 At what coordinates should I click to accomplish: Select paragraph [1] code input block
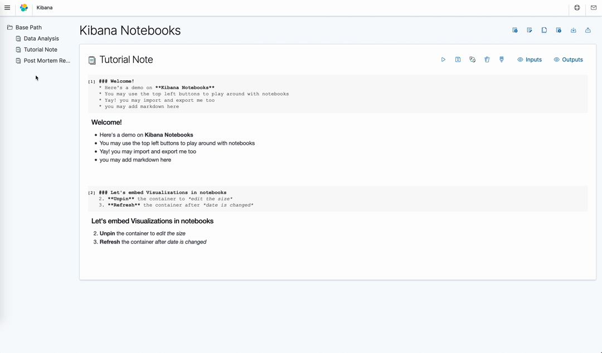click(338, 94)
